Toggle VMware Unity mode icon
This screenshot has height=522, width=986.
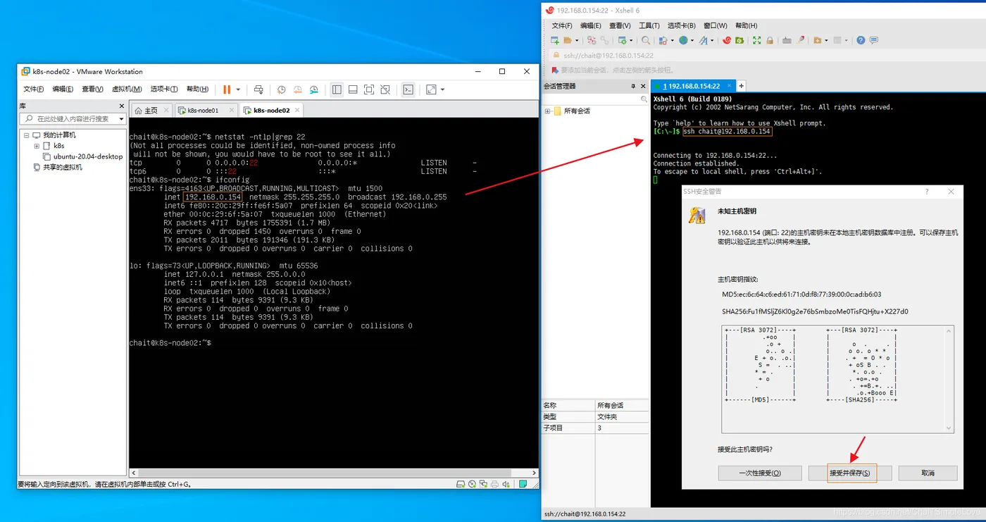[385, 89]
